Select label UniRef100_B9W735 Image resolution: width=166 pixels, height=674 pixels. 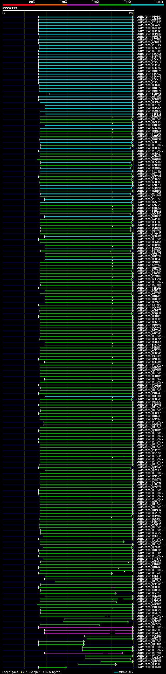pos(149,217)
